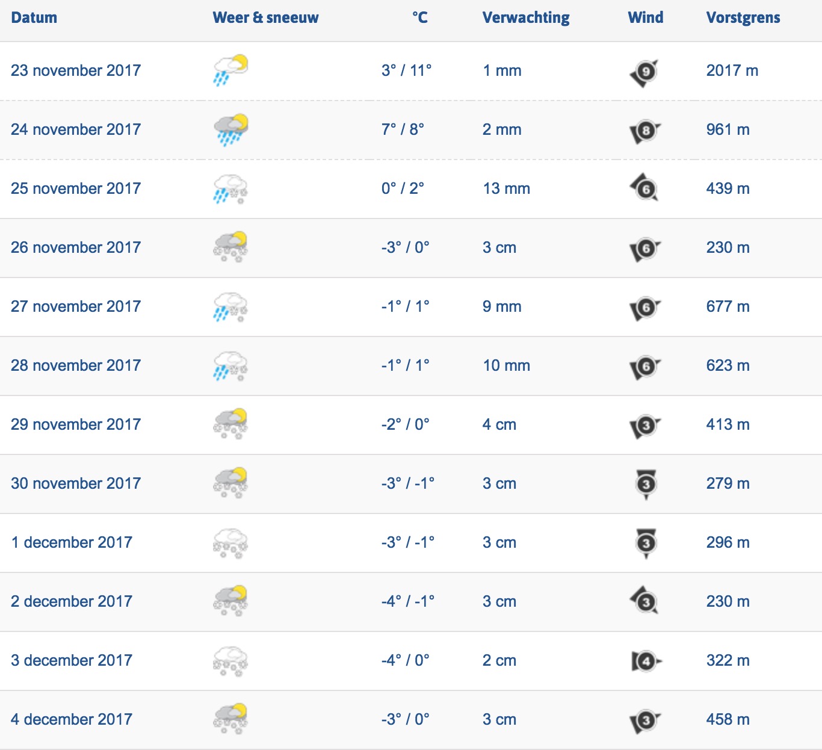Click the sleet weather icon for 25 november
The width and height of the screenshot is (822, 750).
230,188
